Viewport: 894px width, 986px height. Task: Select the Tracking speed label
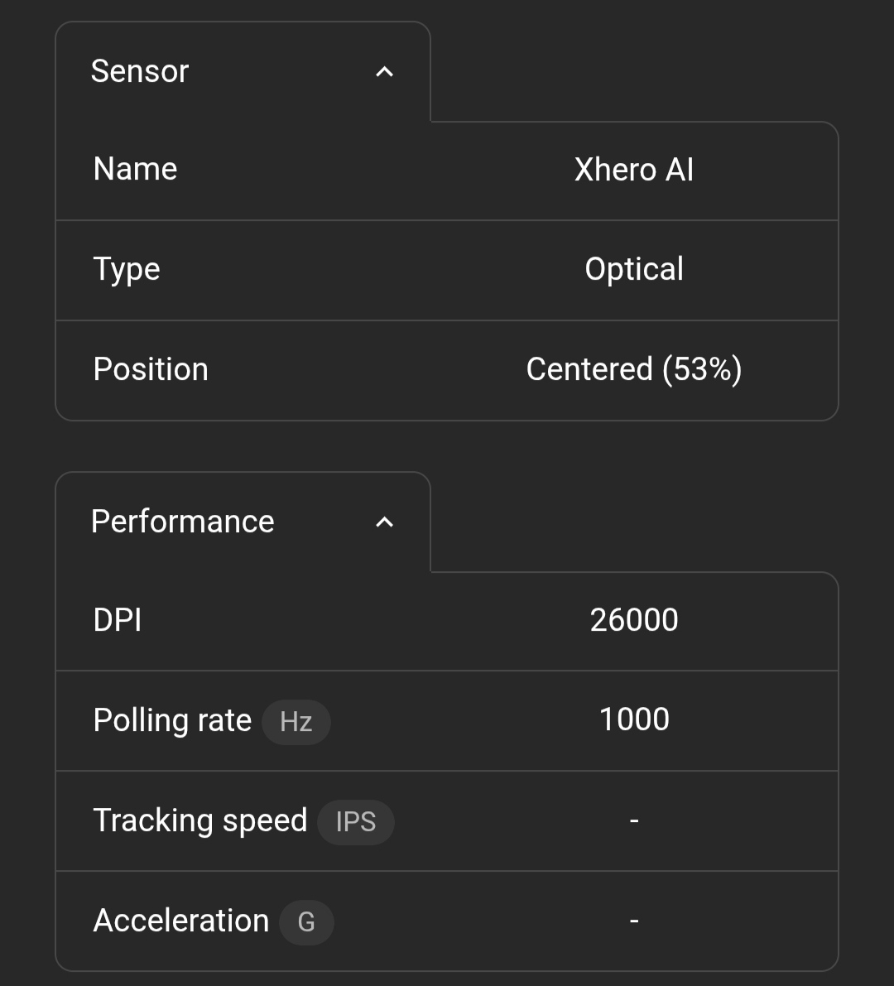[200, 821]
